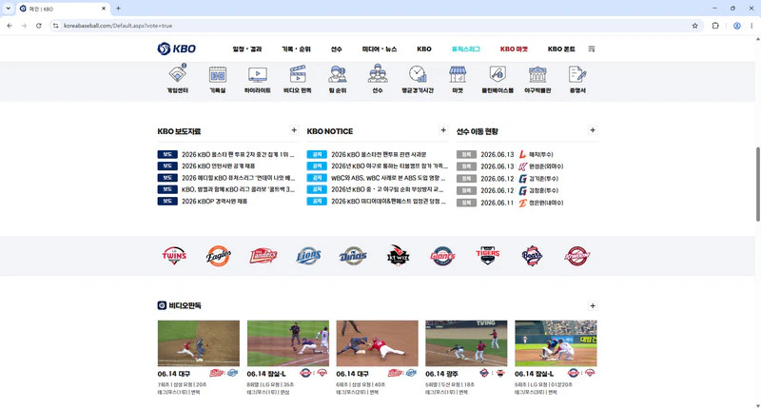Open the 2026 KBO 올스타전 팬투표 관련 사과문 notice
The height and width of the screenshot is (409, 761).
coord(379,154)
